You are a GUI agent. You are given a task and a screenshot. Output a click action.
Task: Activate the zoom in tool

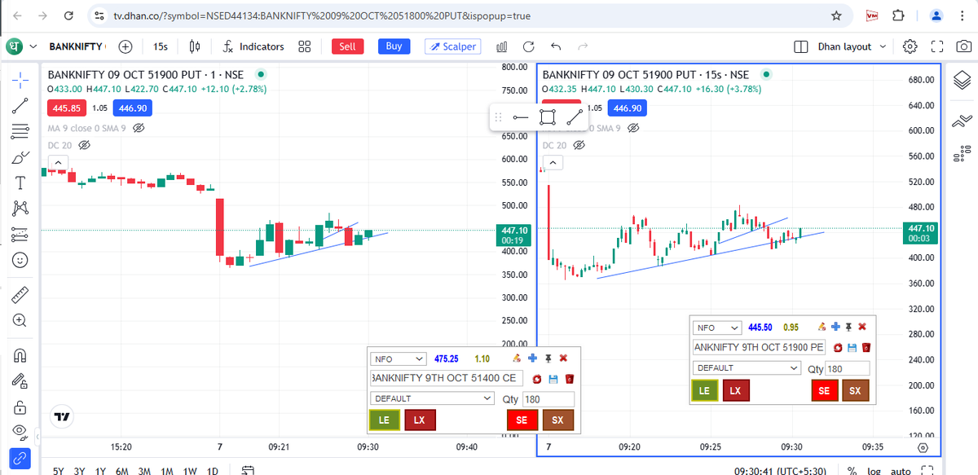point(20,320)
